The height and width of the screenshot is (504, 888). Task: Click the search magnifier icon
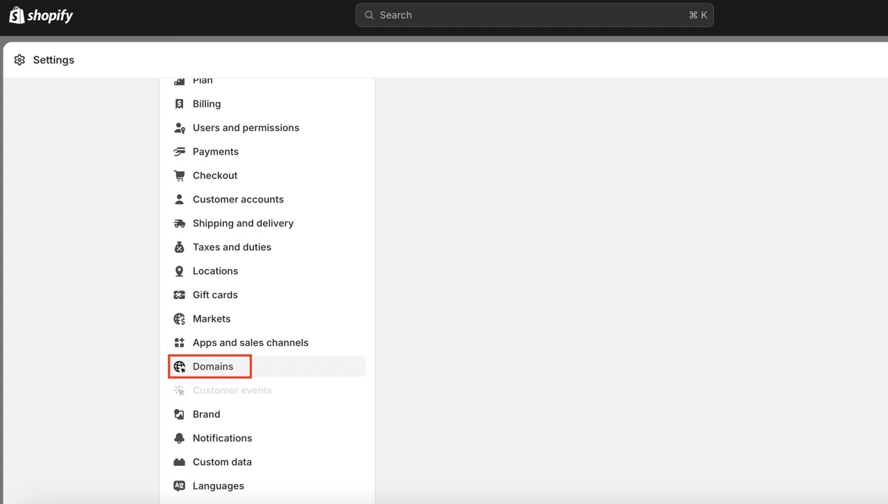(x=369, y=15)
